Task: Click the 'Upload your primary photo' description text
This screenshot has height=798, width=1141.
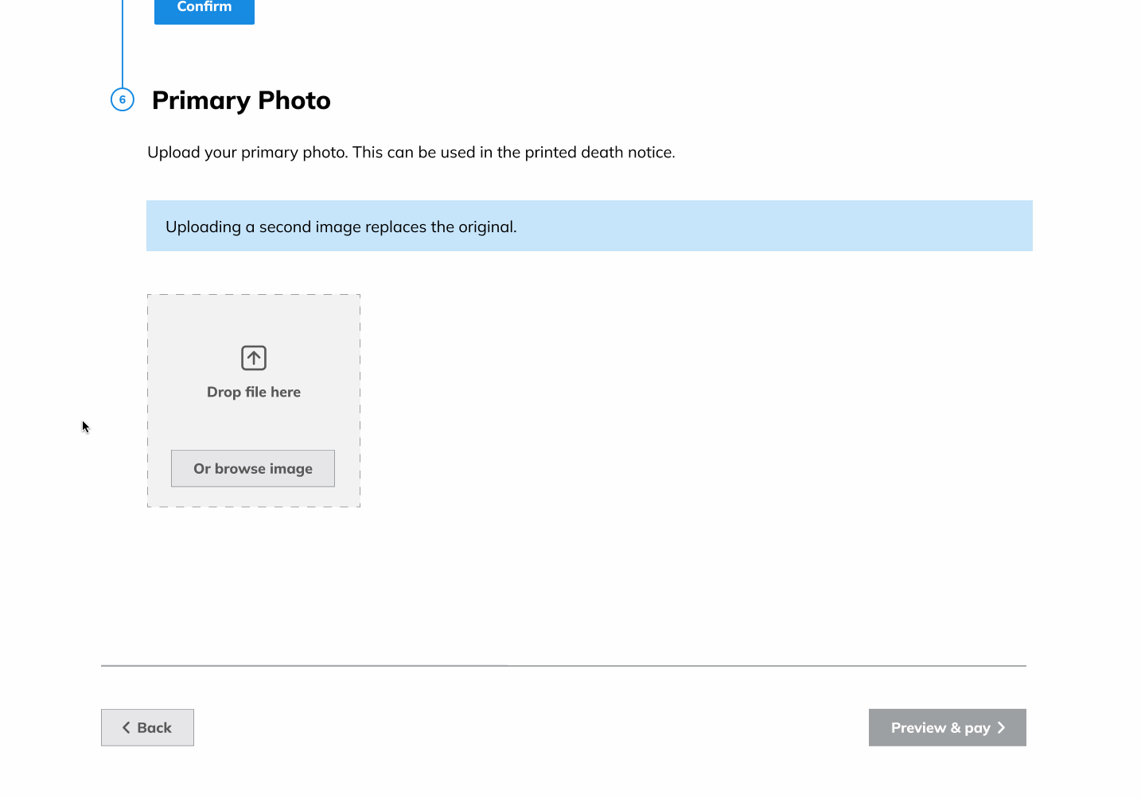Action: click(x=411, y=152)
